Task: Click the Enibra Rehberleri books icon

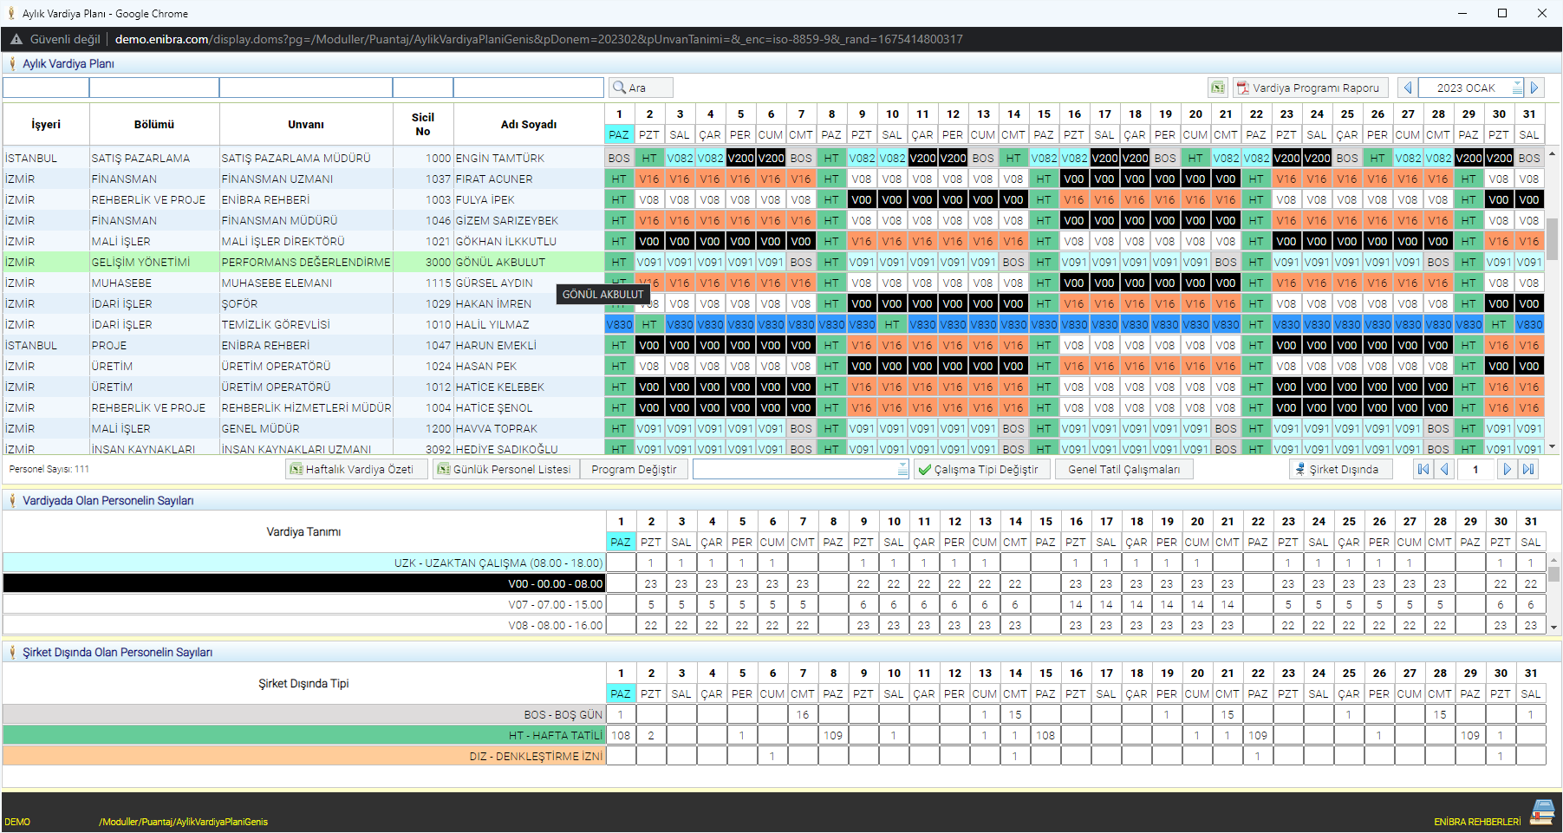Action: [1542, 812]
